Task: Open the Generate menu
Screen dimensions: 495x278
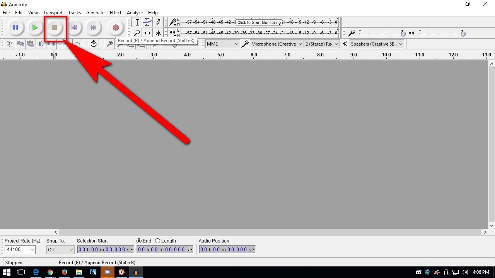Action: click(x=95, y=13)
